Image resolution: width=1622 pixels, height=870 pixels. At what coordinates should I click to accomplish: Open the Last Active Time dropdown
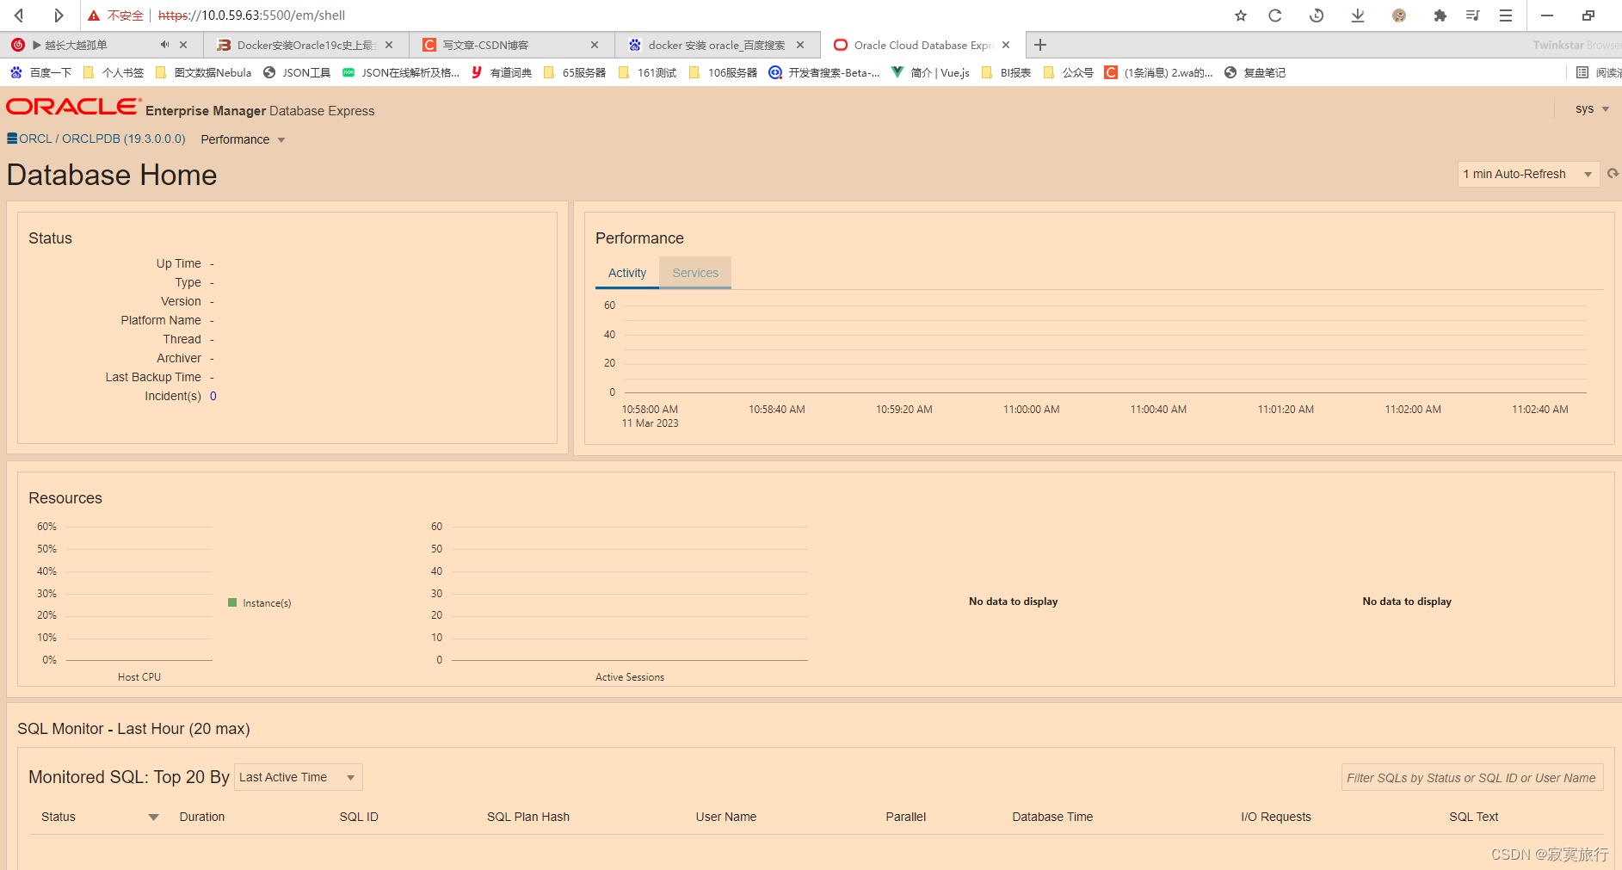[x=299, y=777]
